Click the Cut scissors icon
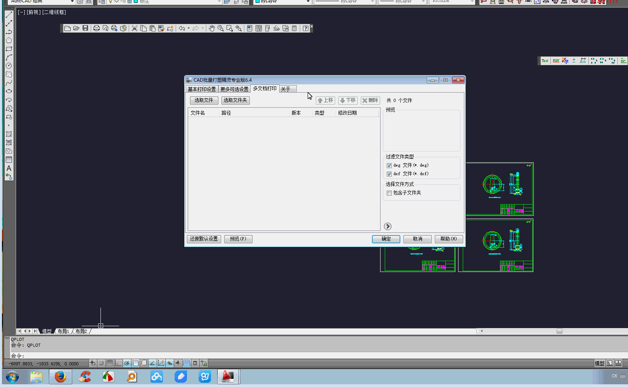 pyautogui.click(x=135, y=28)
